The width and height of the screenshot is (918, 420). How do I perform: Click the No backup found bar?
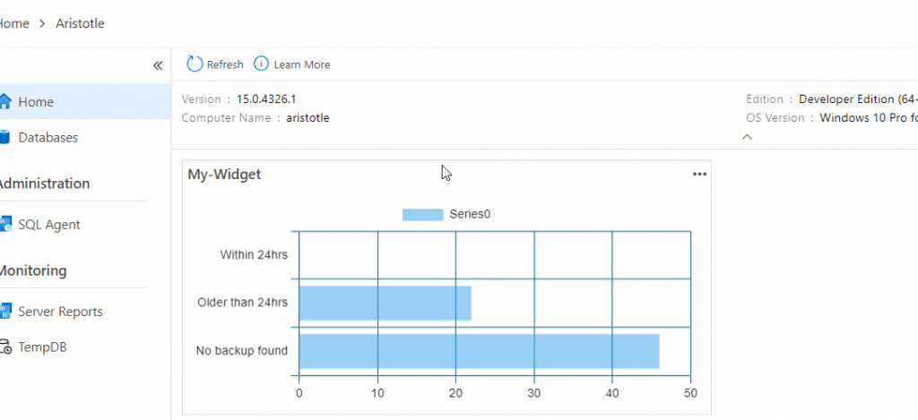(x=479, y=351)
